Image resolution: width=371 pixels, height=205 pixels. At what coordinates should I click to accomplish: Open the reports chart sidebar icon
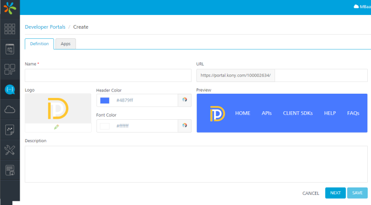[x=10, y=130]
